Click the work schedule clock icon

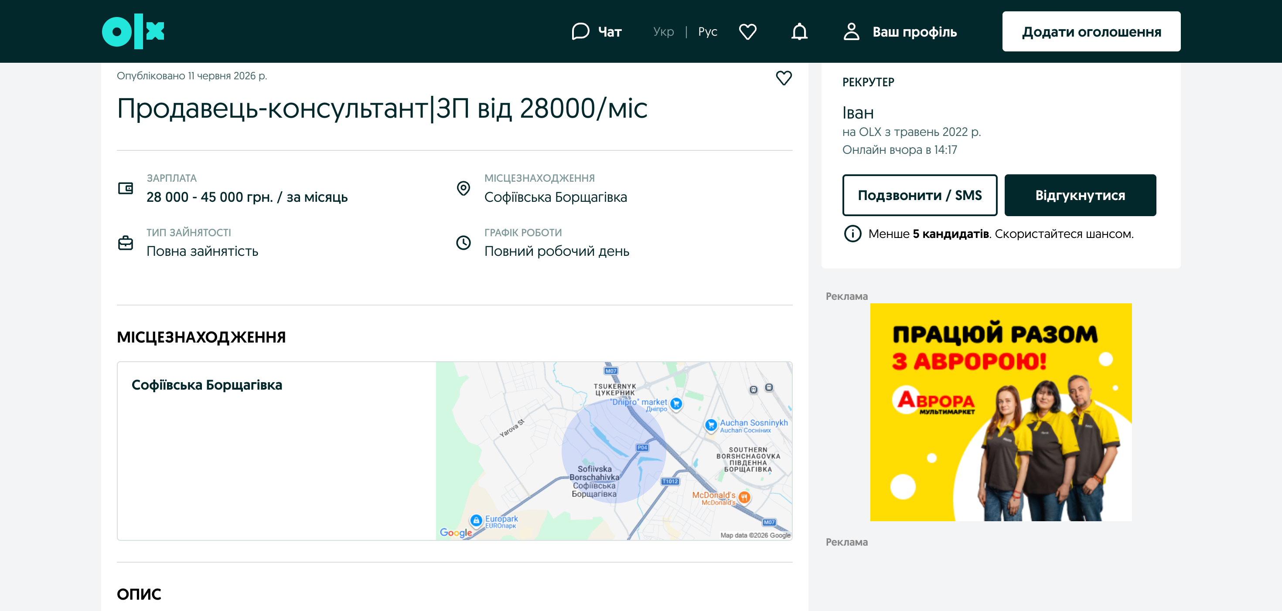pyautogui.click(x=464, y=242)
